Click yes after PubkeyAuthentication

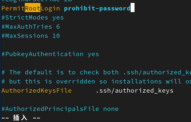[x=93, y=54]
